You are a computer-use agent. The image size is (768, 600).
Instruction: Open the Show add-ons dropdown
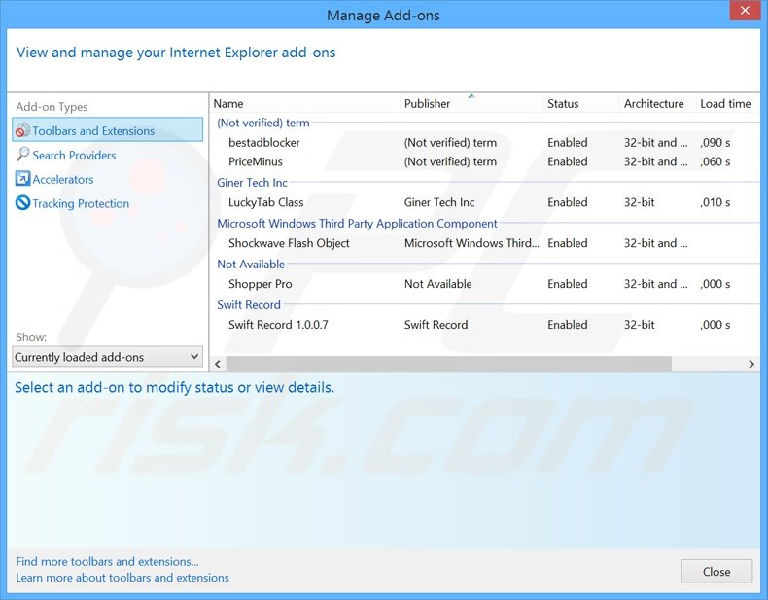(107, 357)
